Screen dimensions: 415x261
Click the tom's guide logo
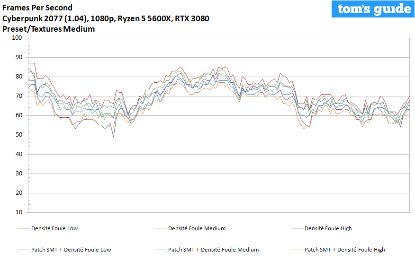coord(373,9)
